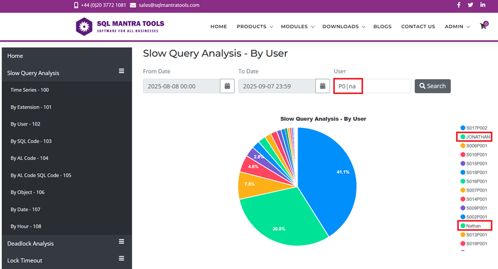Toggle S018P001 legend entry
The height and width of the screenshot is (269, 498).
click(474, 173)
